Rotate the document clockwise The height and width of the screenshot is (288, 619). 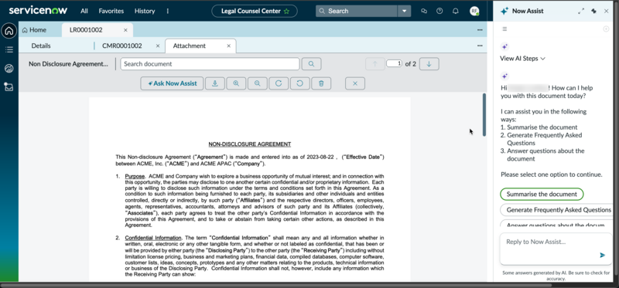click(x=279, y=83)
